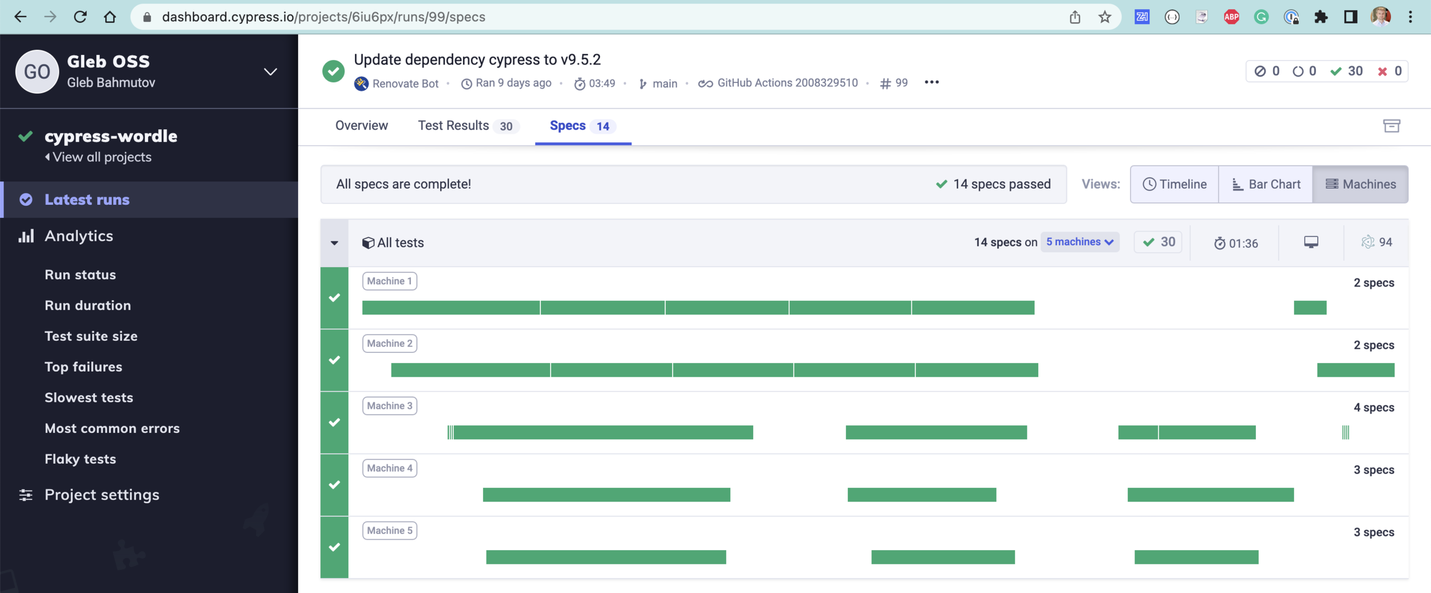Click the archive run icon
The width and height of the screenshot is (1431, 593).
pos(1392,126)
